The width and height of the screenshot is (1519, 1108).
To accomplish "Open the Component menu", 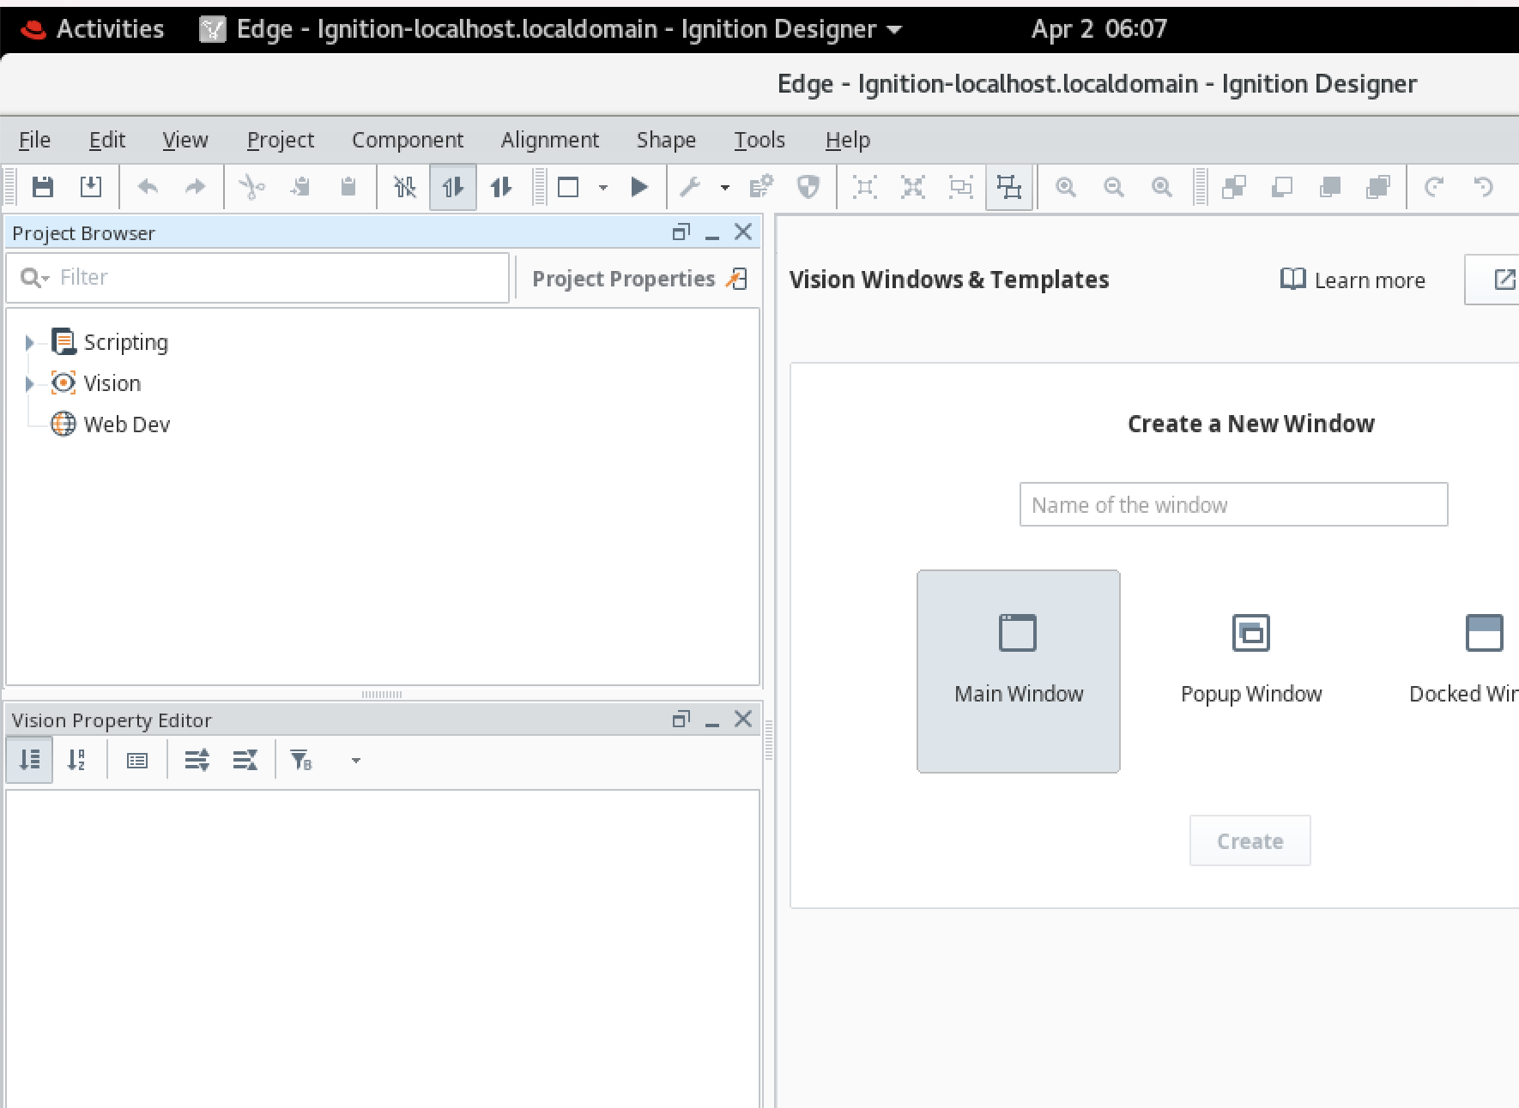I will click(x=408, y=140).
